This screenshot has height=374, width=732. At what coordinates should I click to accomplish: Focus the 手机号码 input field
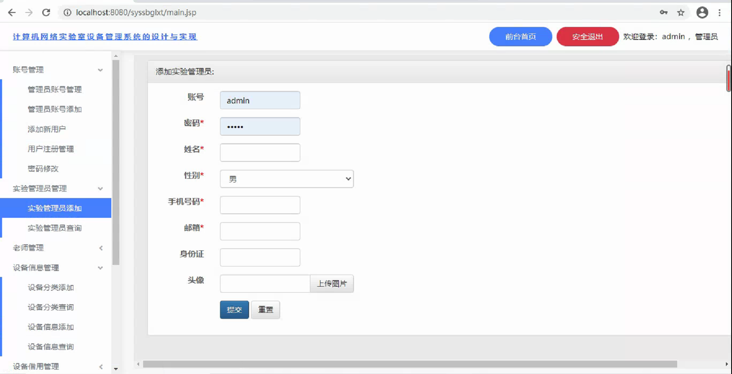260,205
